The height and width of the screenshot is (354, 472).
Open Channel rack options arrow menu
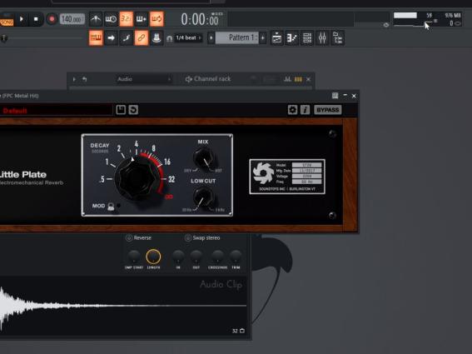pyautogui.click(x=74, y=79)
